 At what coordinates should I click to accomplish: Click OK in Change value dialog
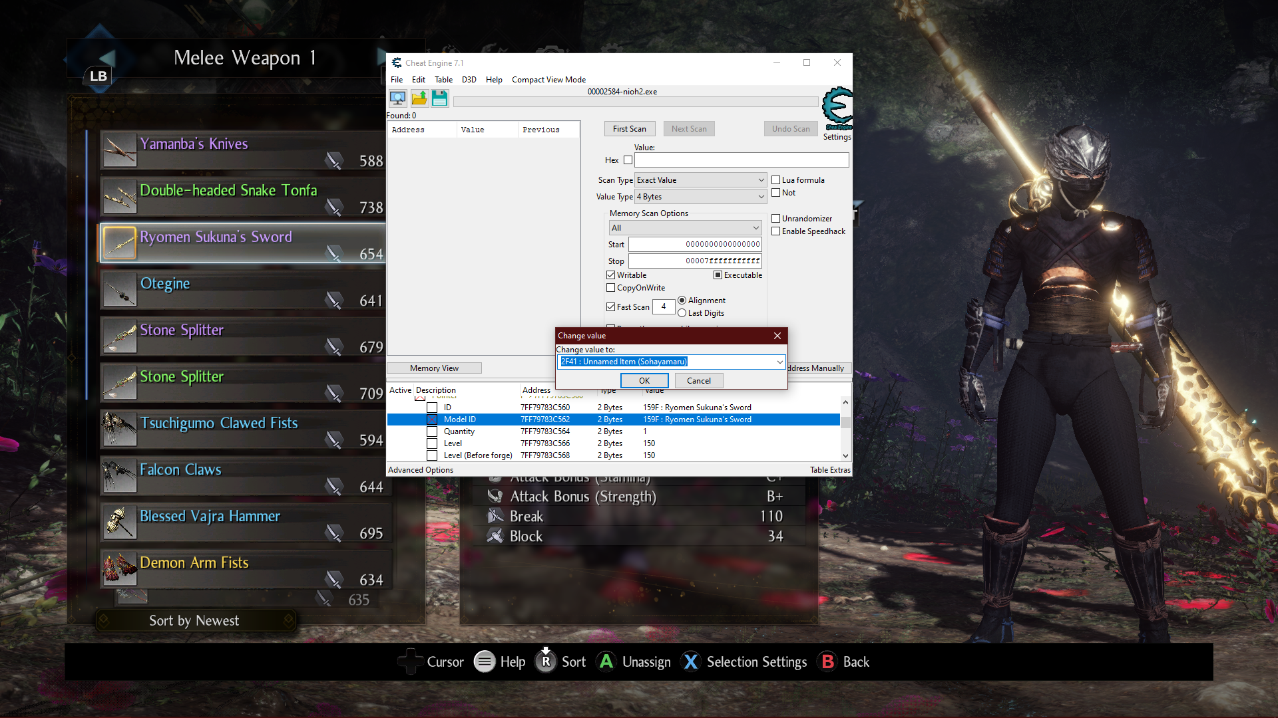click(644, 380)
